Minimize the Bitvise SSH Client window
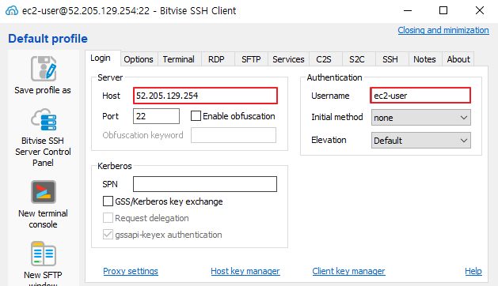This screenshot has width=498, height=286. pos(408,10)
